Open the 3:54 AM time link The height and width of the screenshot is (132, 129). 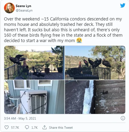(10, 118)
